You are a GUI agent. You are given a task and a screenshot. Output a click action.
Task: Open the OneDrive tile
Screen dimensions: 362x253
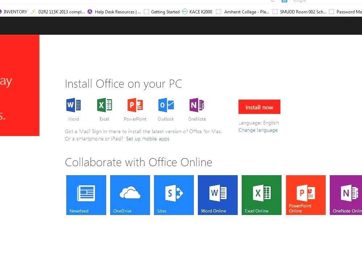tap(130, 195)
